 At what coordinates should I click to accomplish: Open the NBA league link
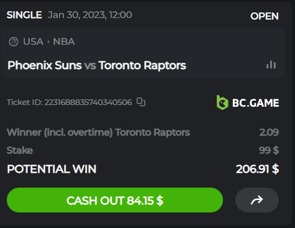tap(64, 42)
